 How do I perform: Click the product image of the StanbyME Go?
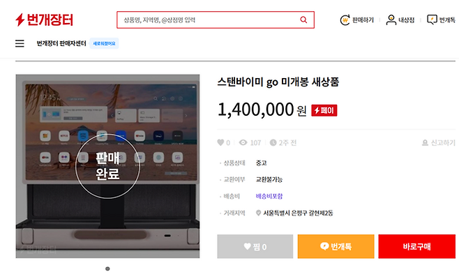pos(107,166)
